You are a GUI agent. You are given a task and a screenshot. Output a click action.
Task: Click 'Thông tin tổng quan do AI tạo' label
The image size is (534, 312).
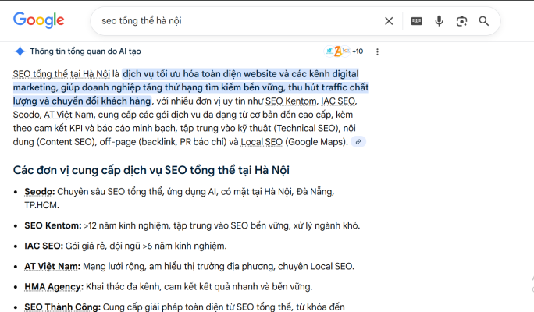coord(85,51)
